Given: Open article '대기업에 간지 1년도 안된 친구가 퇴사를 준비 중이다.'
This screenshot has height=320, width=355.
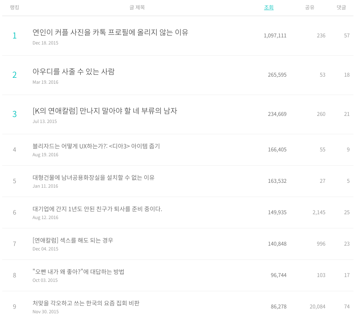Looking at the screenshot, I should click(x=98, y=209).
